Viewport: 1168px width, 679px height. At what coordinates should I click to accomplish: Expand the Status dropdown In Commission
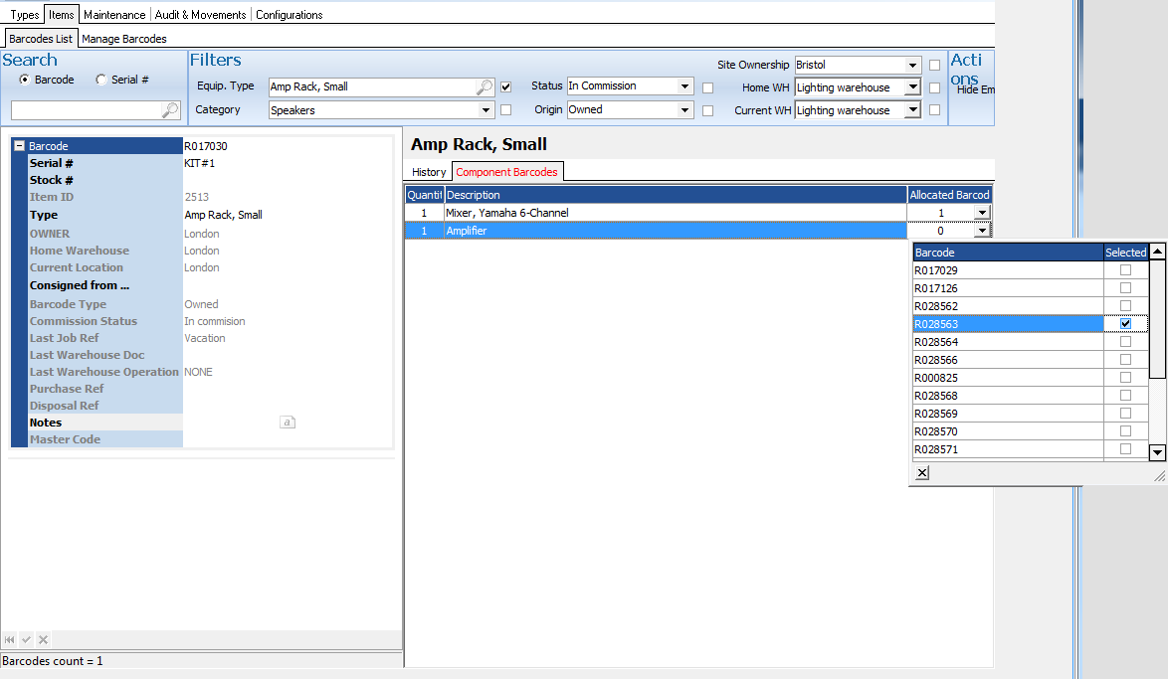[x=684, y=86]
